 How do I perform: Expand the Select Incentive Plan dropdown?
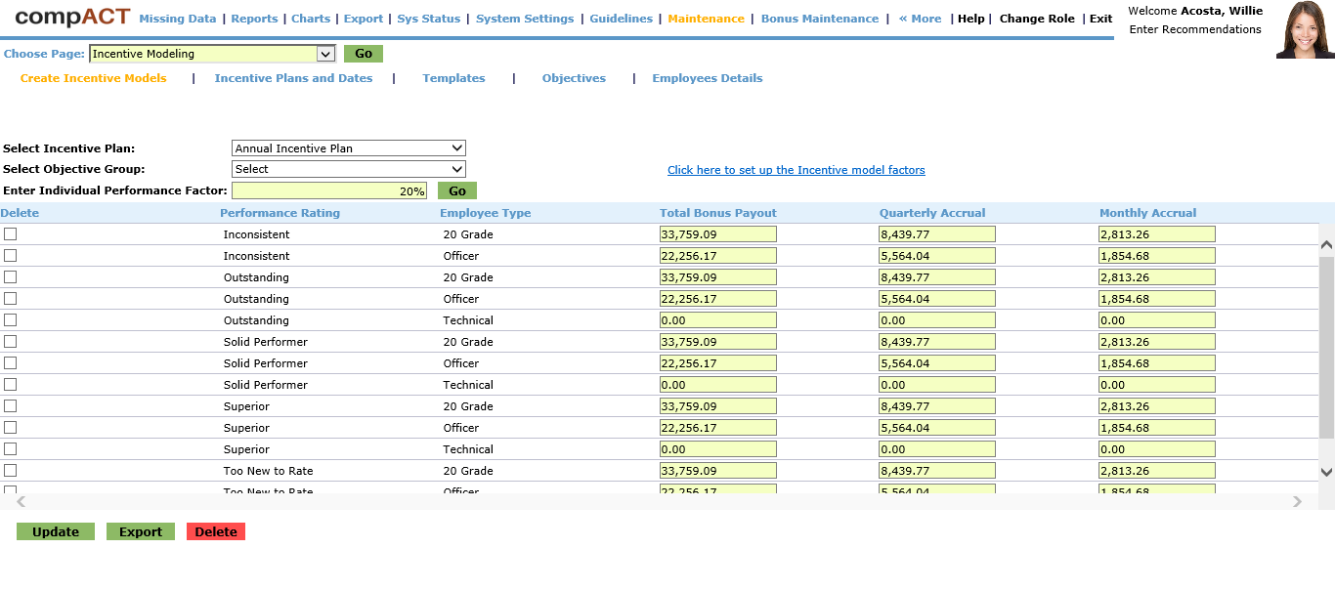click(x=349, y=148)
